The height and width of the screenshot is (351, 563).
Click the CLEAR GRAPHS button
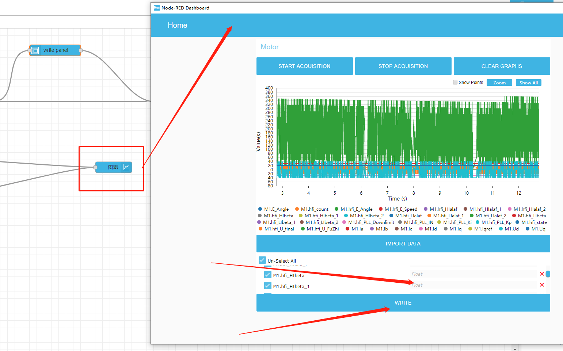502,66
